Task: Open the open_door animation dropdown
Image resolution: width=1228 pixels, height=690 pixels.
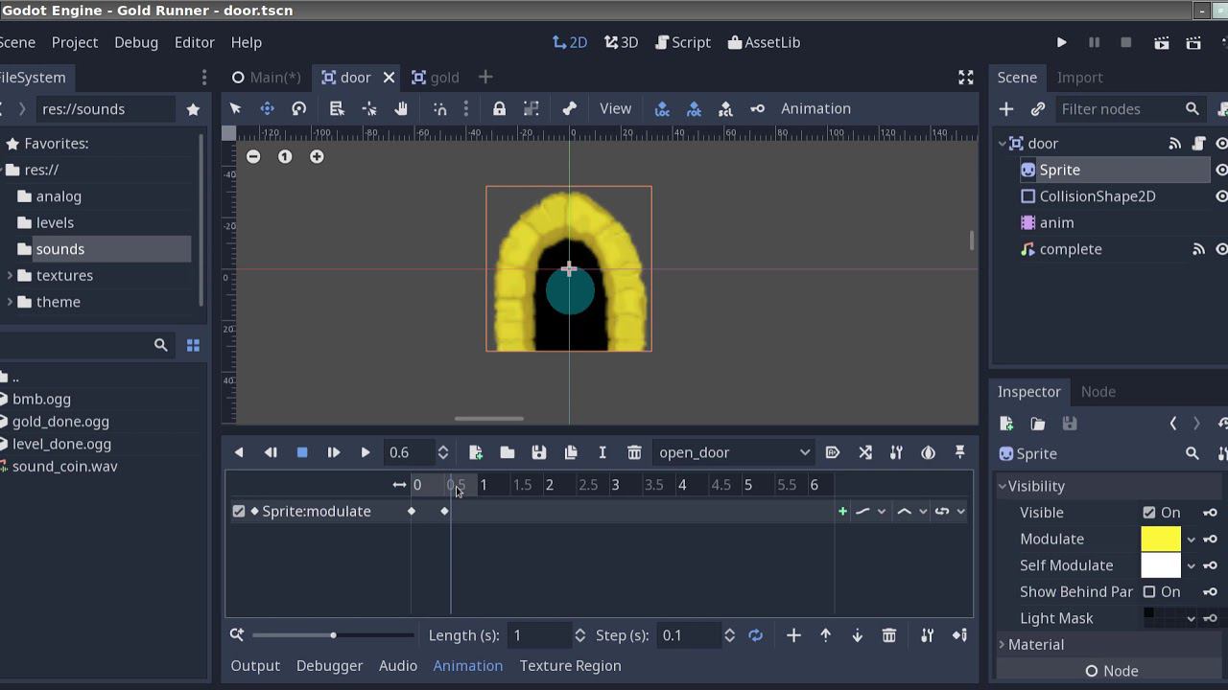Action: (734, 452)
